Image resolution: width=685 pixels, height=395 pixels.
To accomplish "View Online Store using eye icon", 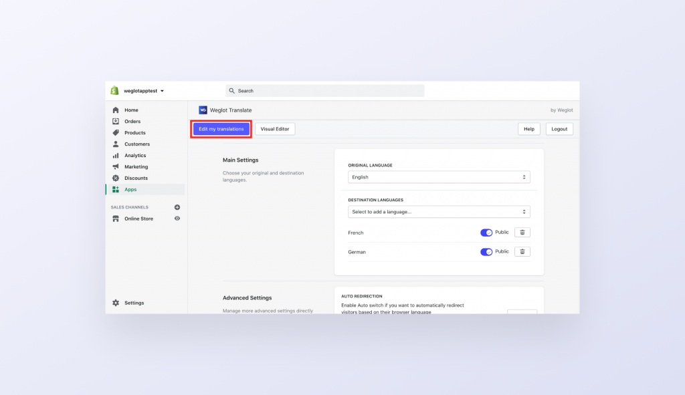I will (177, 219).
